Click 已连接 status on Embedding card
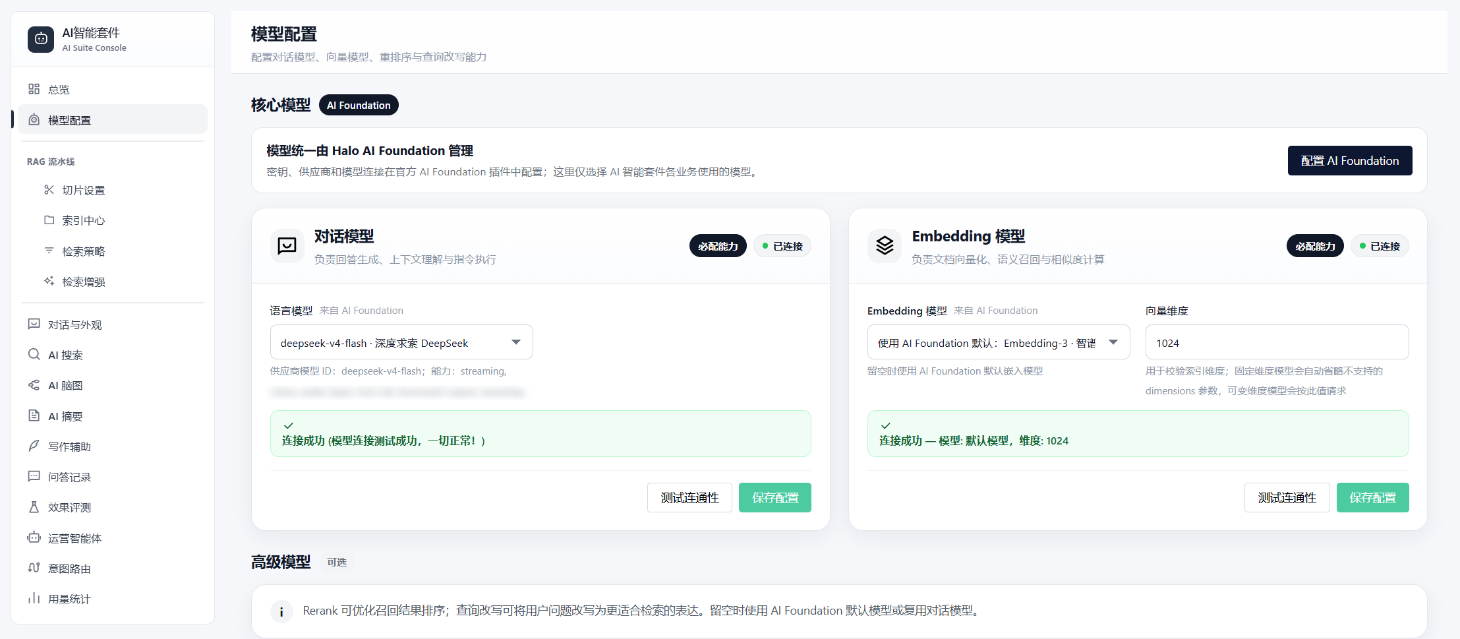Image resolution: width=1460 pixels, height=639 pixels. (1380, 246)
